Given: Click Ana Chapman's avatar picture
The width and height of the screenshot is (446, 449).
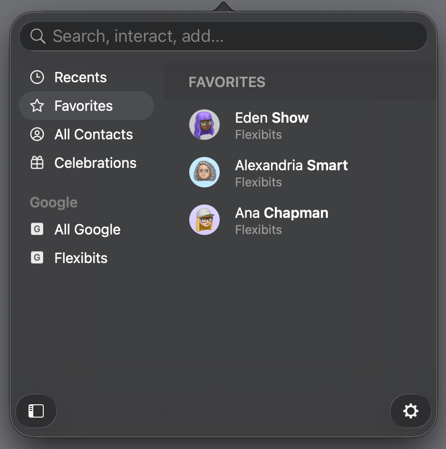Looking at the screenshot, I should tap(204, 220).
